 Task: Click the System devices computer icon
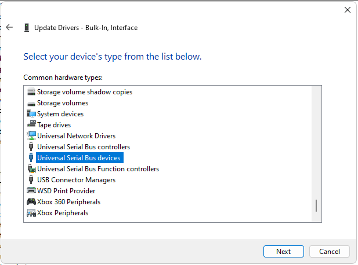click(31, 114)
